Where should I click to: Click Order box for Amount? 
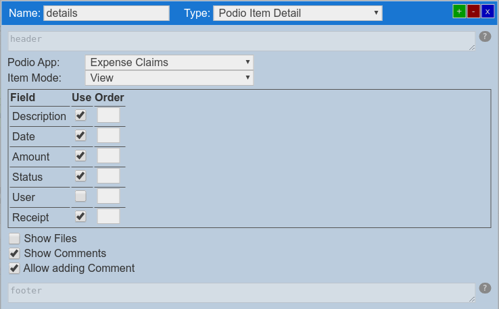pyautogui.click(x=108, y=156)
